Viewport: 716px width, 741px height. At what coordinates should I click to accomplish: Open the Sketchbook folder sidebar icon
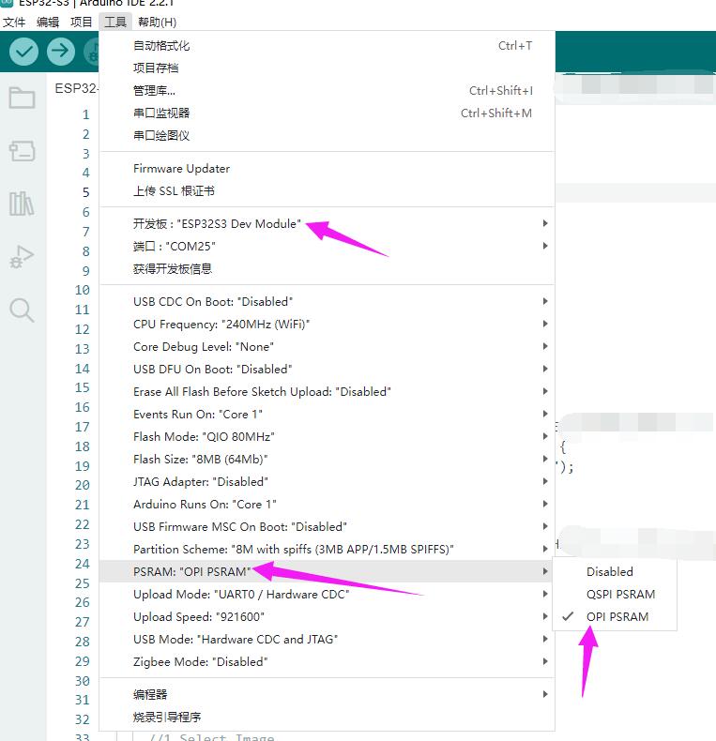coord(22,98)
